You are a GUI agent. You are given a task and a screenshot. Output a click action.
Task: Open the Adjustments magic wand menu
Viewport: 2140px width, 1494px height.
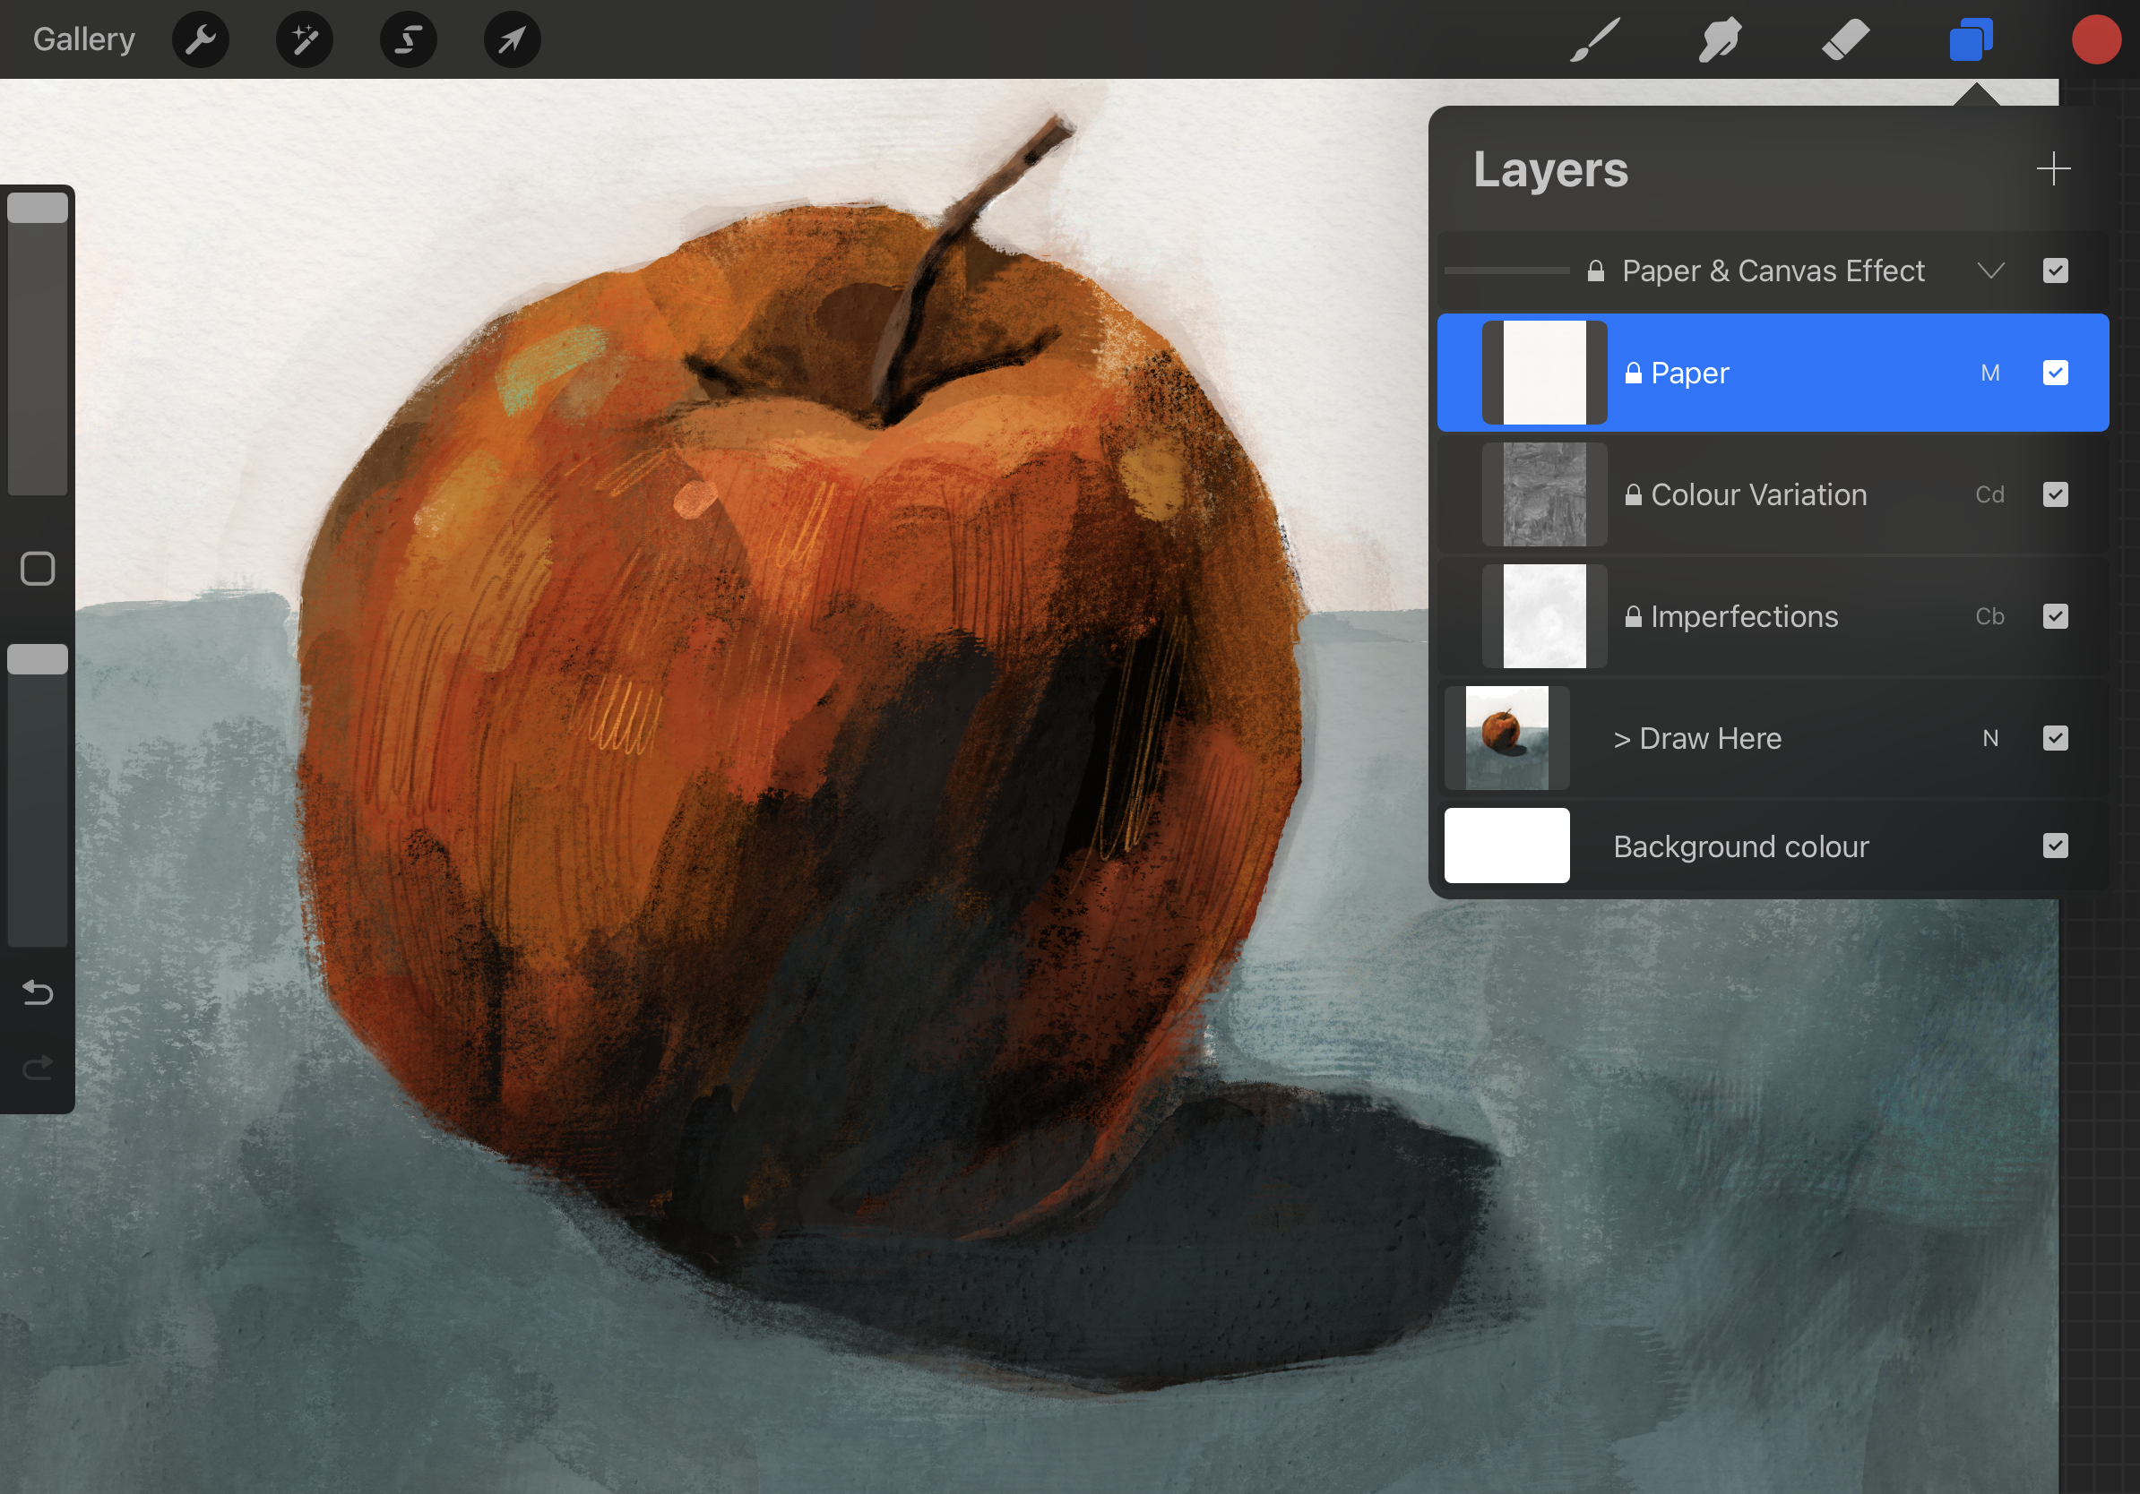pos(305,40)
